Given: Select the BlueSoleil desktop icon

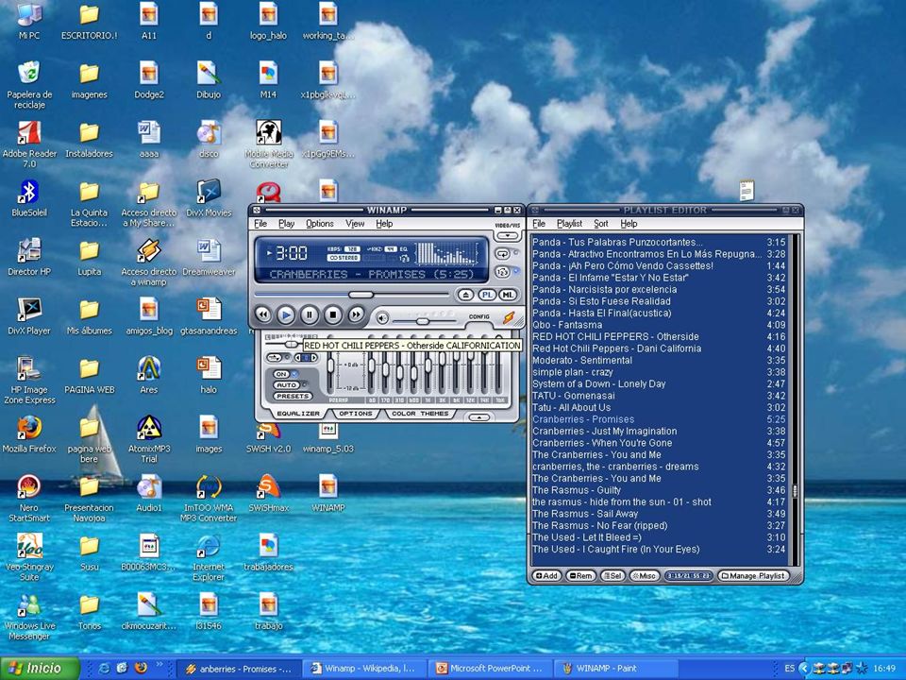Looking at the screenshot, I should click(x=29, y=199).
